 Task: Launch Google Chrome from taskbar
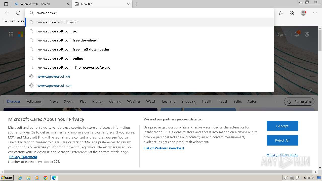(46, 178)
